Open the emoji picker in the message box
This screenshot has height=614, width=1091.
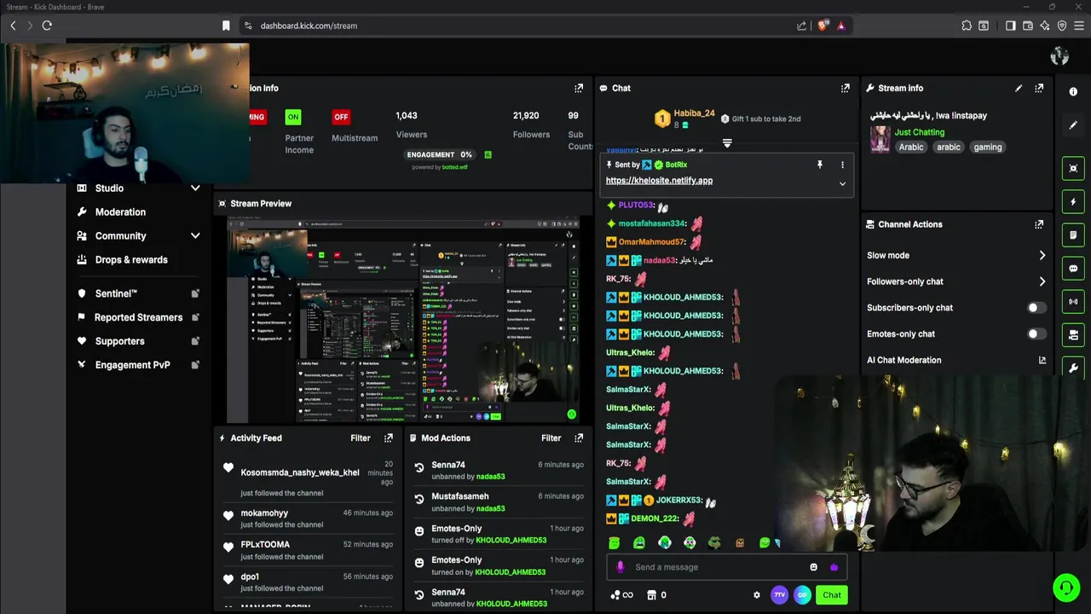tap(813, 567)
